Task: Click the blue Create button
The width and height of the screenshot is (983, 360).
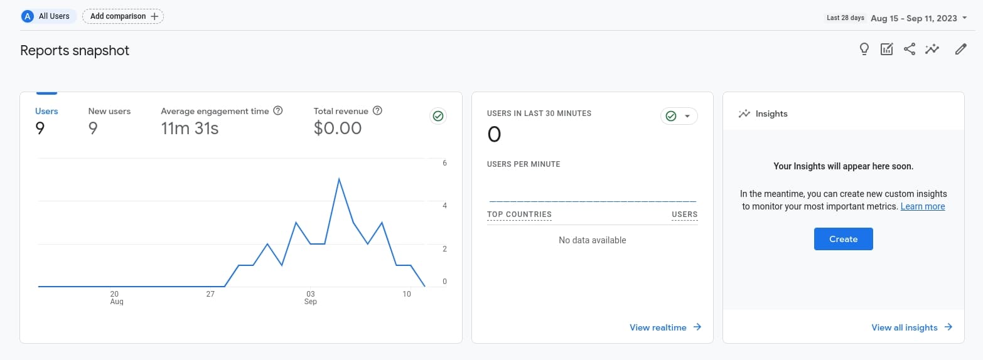Action: [843, 239]
